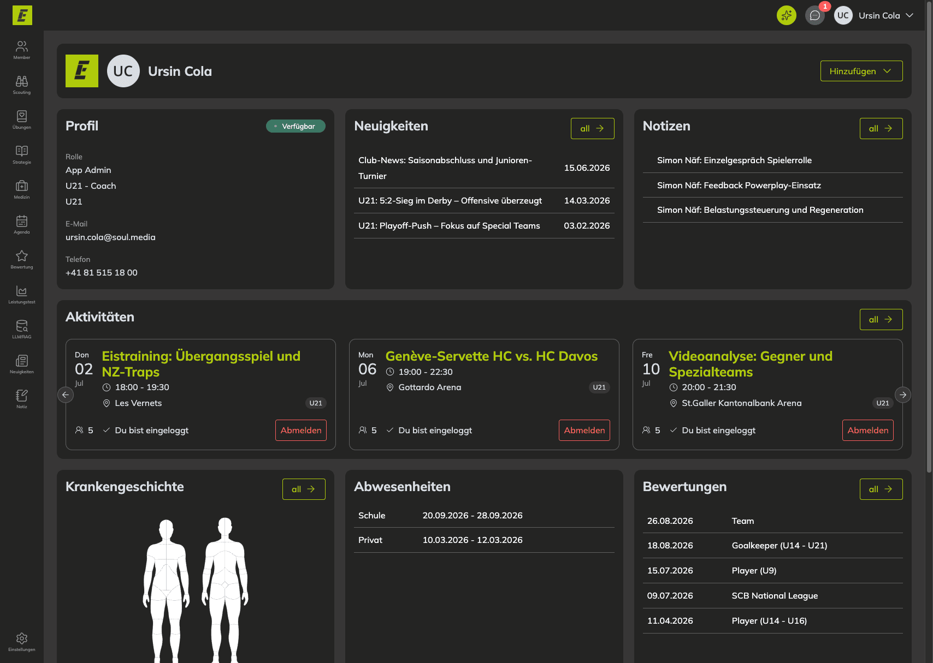Viewport: 933px width, 663px height.
Task: Open the Goalkeeper (U14 - U21) rating
Action: pyautogui.click(x=773, y=546)
